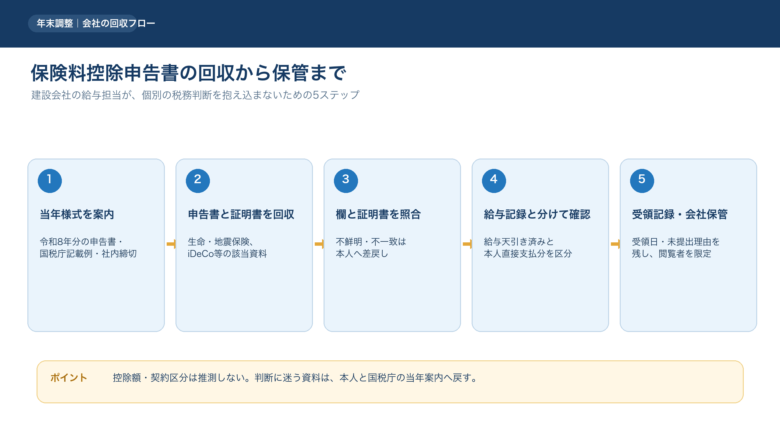Click the text '本人直接支払分を区分'
Screen dimensions: 780x439
[x=528, y=254]
